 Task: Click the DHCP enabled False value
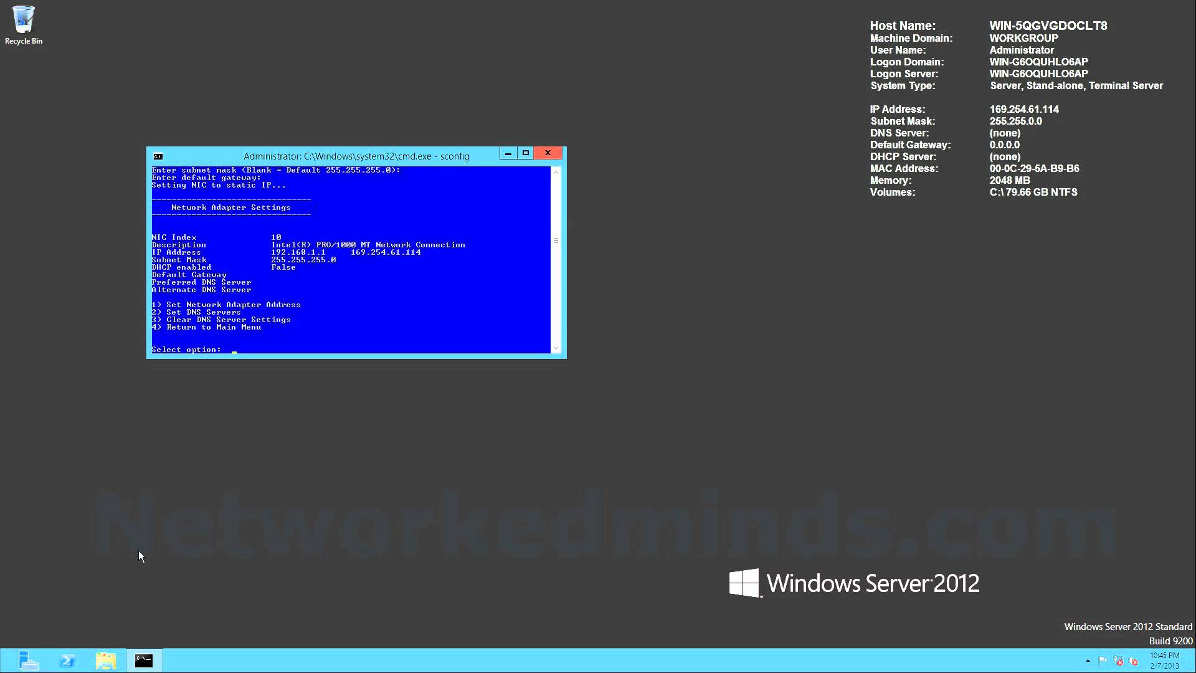coord(283,267)
